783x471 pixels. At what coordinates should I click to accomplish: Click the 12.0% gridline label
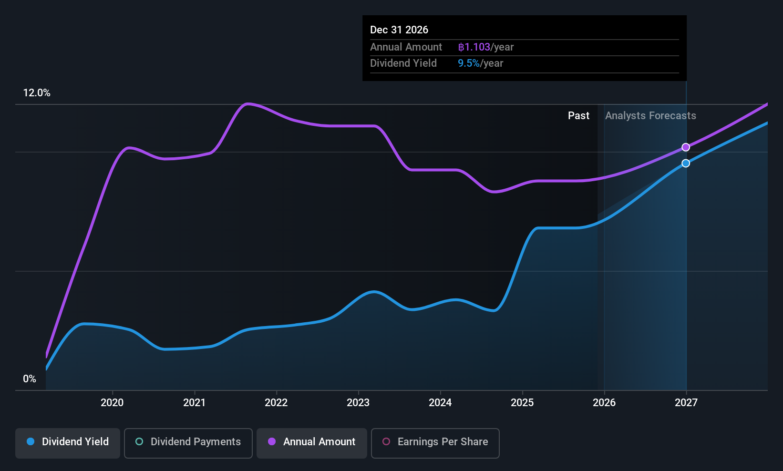[x=37, y=93]
